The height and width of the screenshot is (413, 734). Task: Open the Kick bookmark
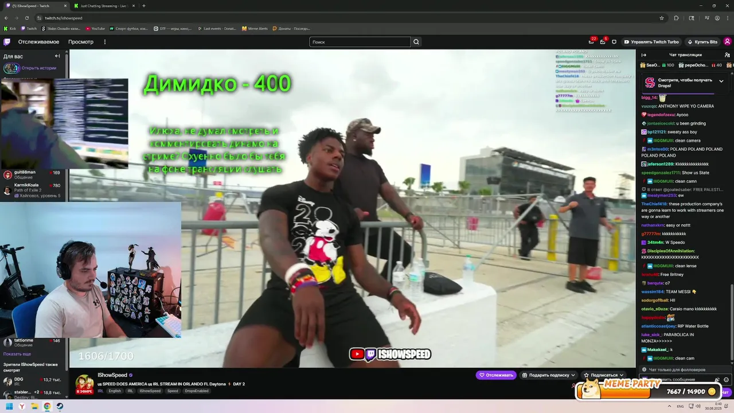pos(10,28)
